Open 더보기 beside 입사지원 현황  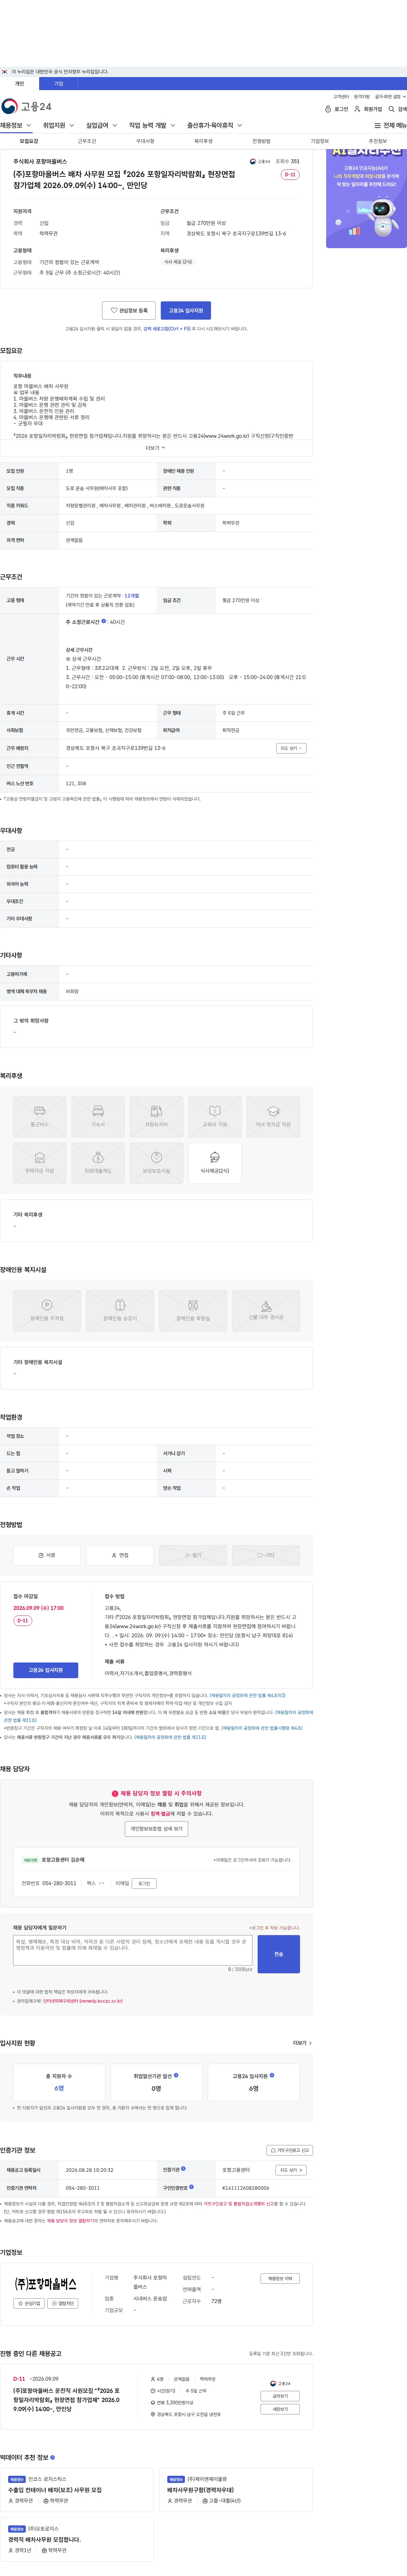coord(302,2043)
